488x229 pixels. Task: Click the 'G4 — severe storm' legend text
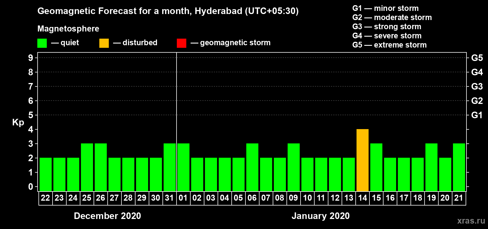387,36
